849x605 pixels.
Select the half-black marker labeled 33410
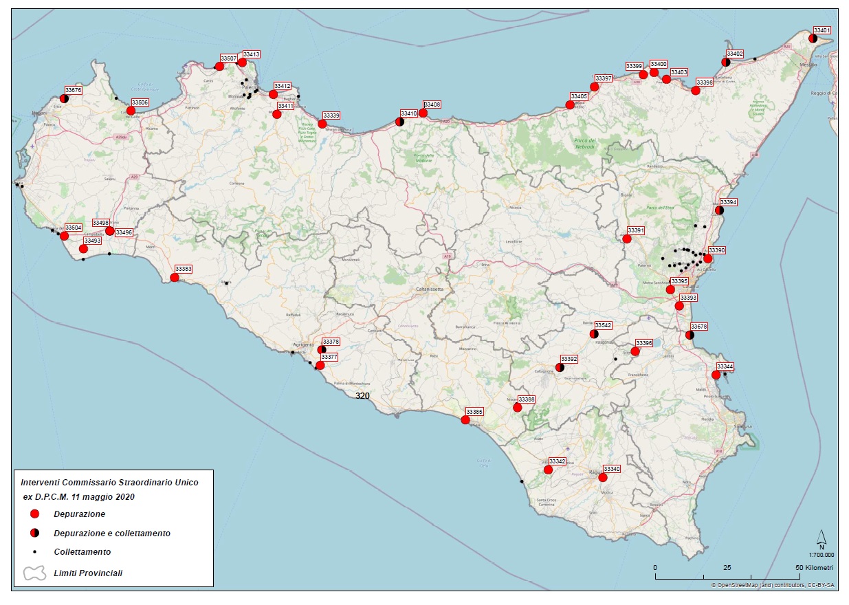(x=400, y=122)
